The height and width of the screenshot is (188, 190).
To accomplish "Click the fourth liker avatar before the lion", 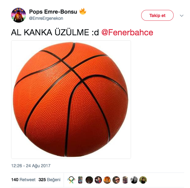I will pos(98,180).
